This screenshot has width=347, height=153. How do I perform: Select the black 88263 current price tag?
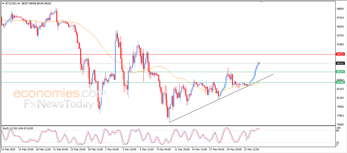pyautogui.click(x=340, y=63)
